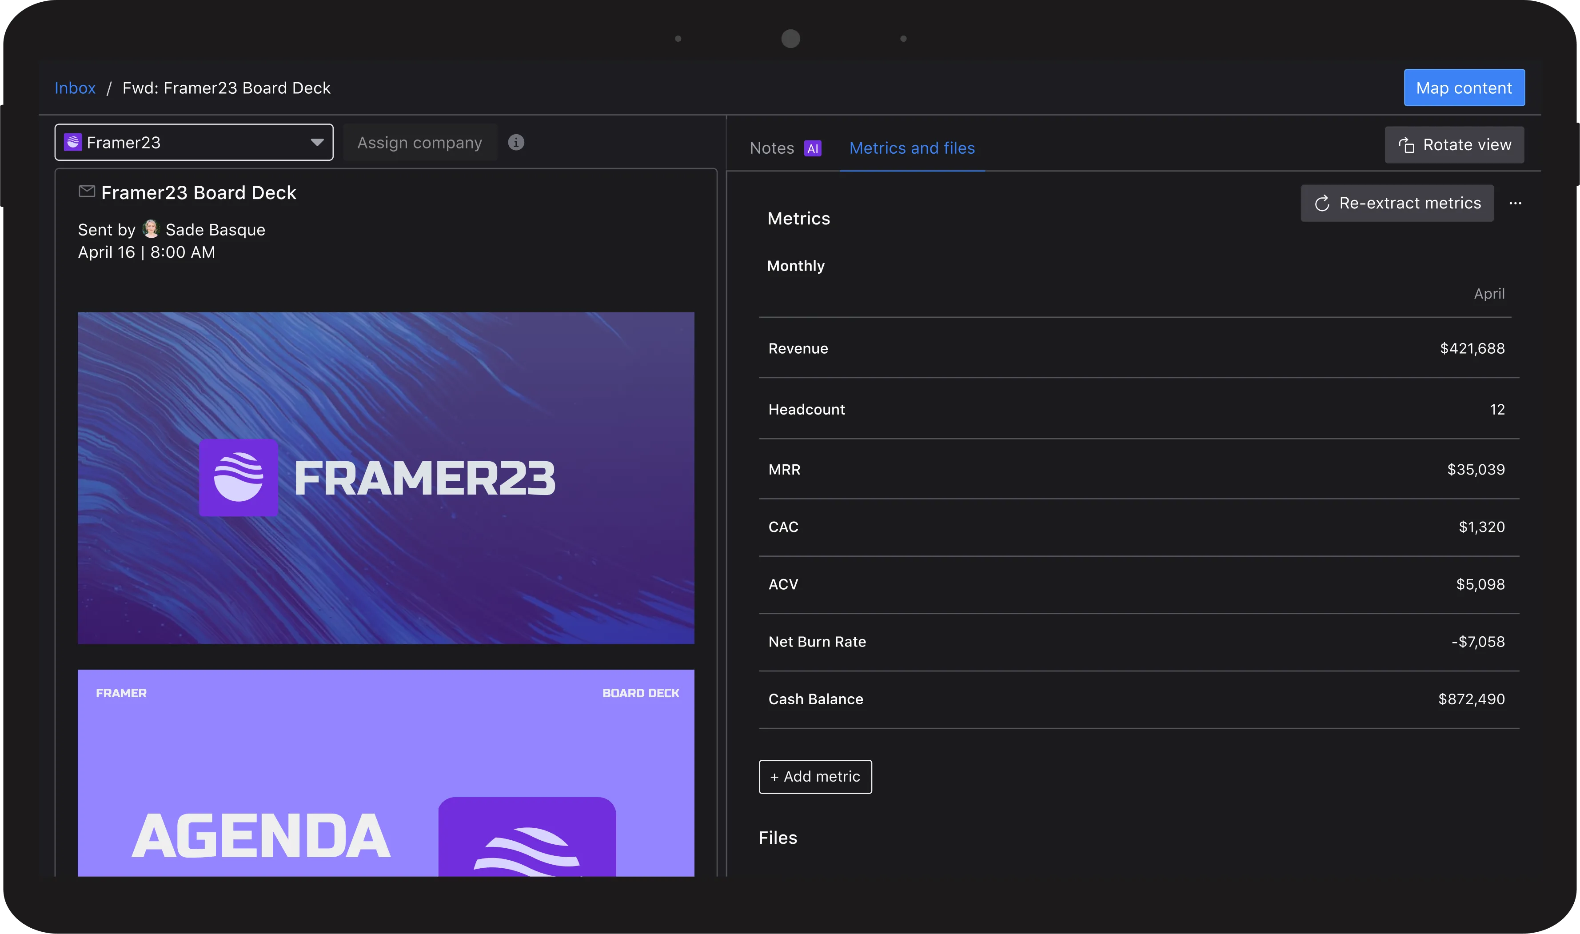The image size is (1580, 934).
Task: Switch to the Notes tab
Action: click(x=771, y=148)
